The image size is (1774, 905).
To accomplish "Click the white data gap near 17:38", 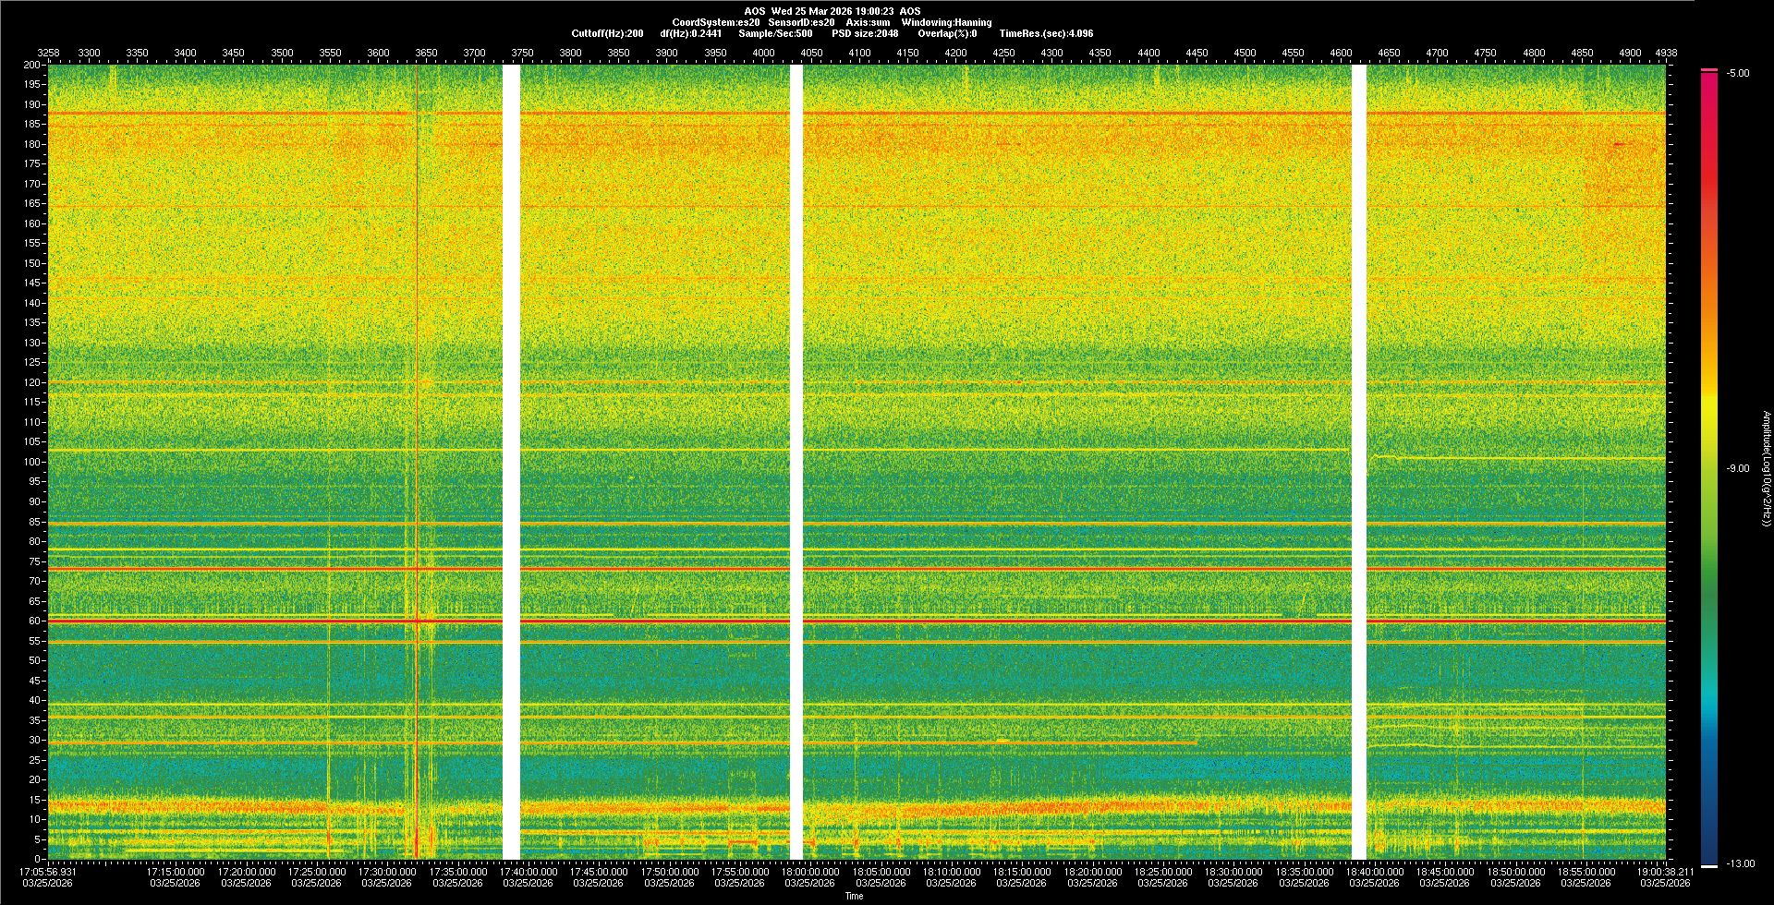I will click(511, 462).
